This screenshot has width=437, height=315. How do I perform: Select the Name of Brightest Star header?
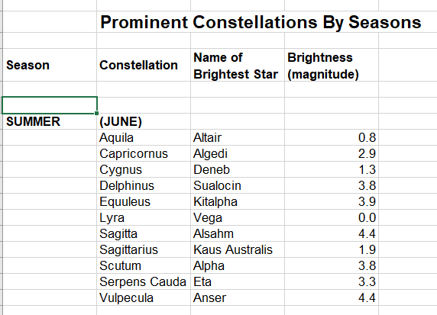(x=238, y=65)
